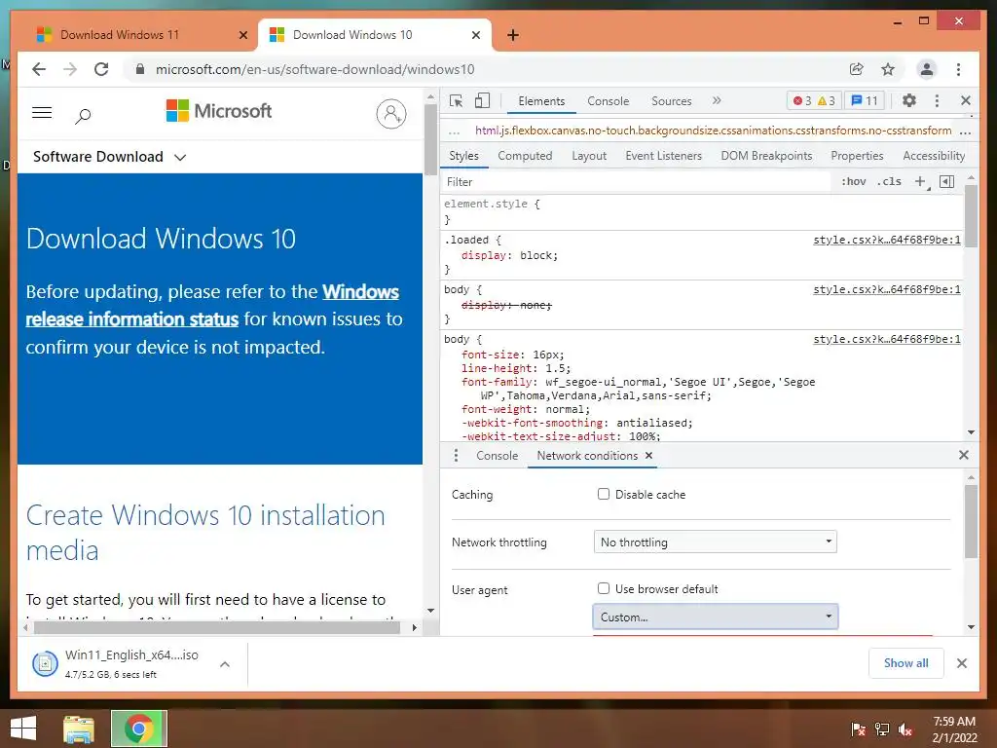Click the page horizontal scrollbar
This screenshot has height=748, width=997.
[x=219, y=627]
